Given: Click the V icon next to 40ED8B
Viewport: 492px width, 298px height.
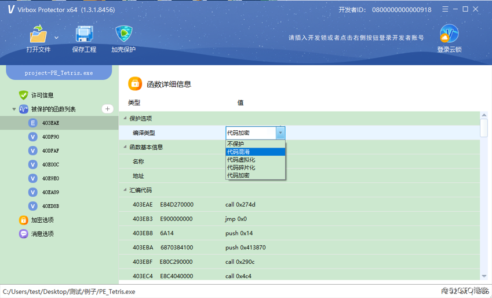Looking at the screenshot, I should click(x=32, y=206).
